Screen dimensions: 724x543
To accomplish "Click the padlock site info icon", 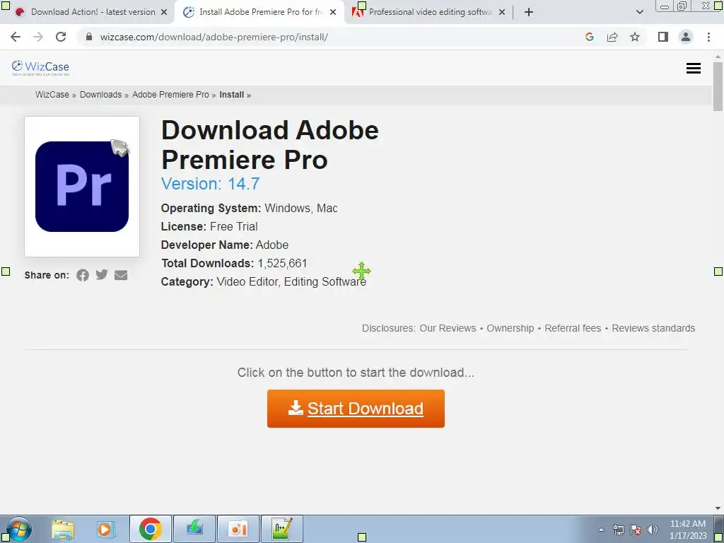I will tap(89, 37).
